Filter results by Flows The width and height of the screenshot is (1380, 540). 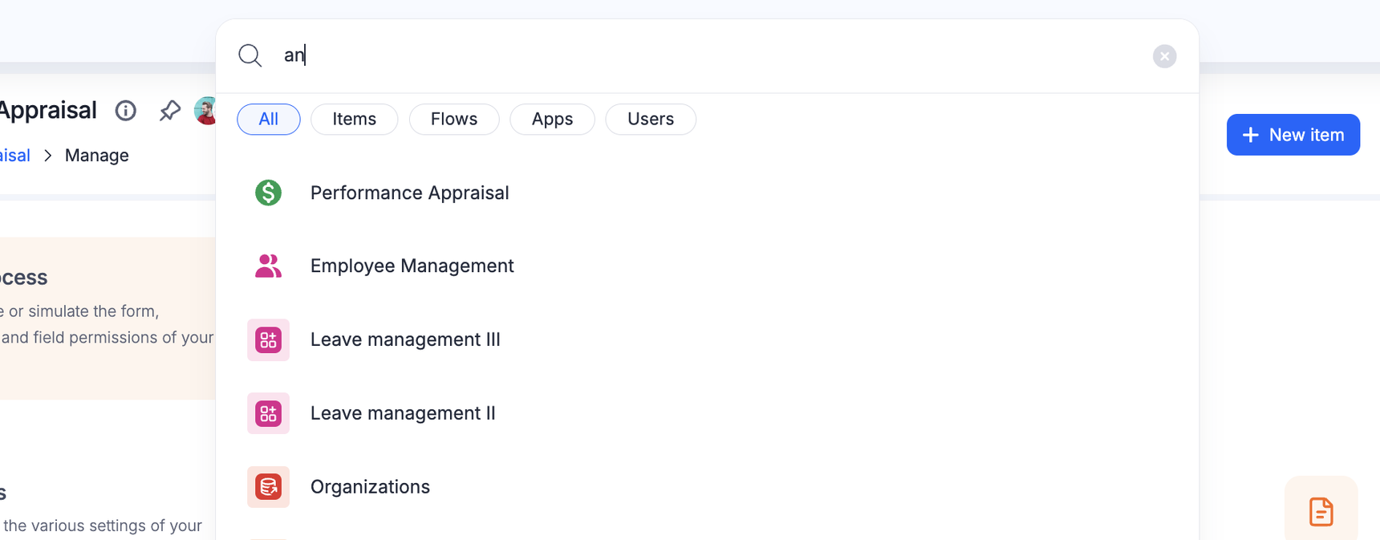coord(454,120)
